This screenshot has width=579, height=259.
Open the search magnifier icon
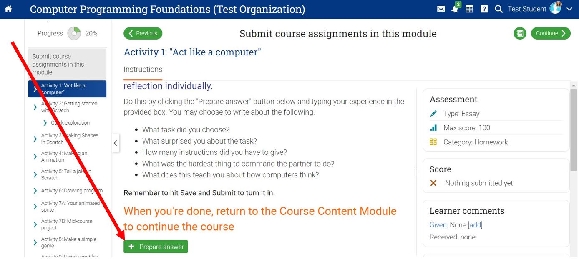tap(498, 9)
